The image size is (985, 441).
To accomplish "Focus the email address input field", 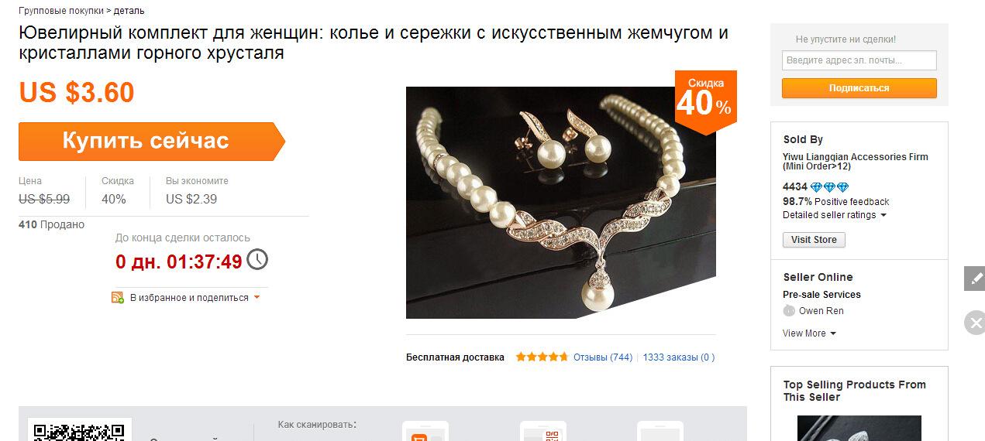I will coord(859,60).
